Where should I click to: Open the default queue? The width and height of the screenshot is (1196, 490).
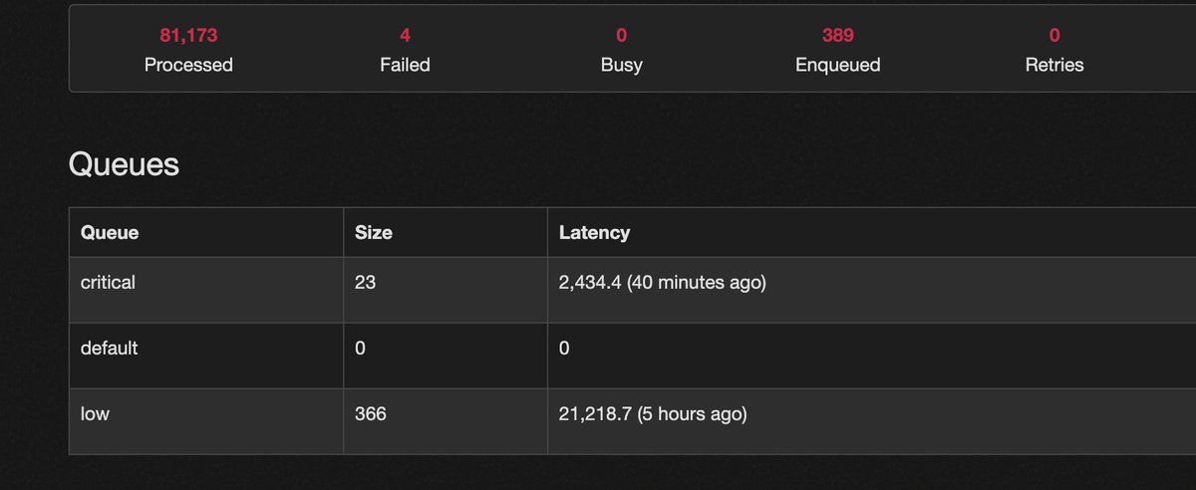[110, 349]
